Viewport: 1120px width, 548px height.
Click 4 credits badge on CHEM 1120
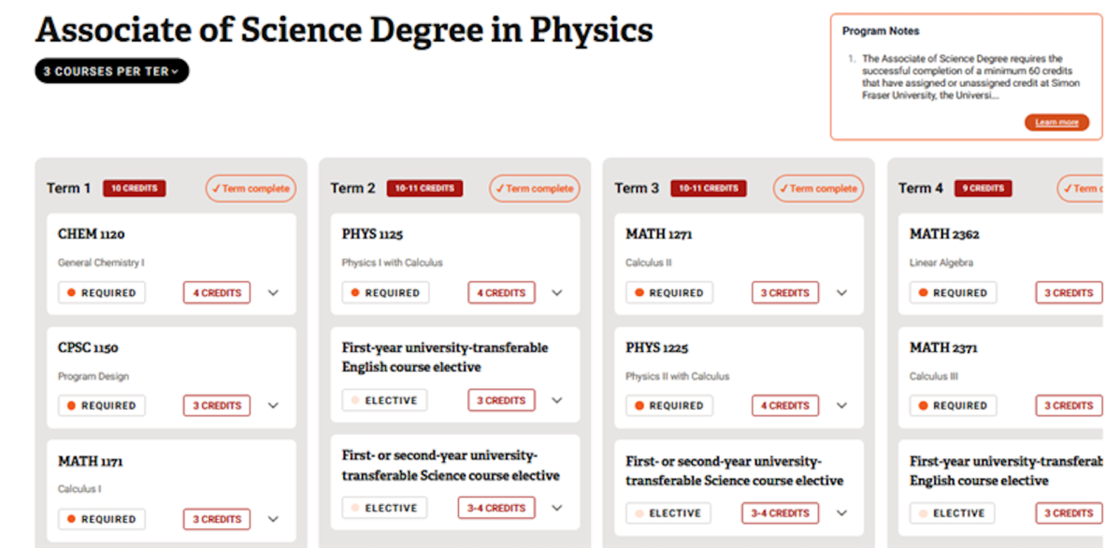pyautogui.click(x=217, y=293)
